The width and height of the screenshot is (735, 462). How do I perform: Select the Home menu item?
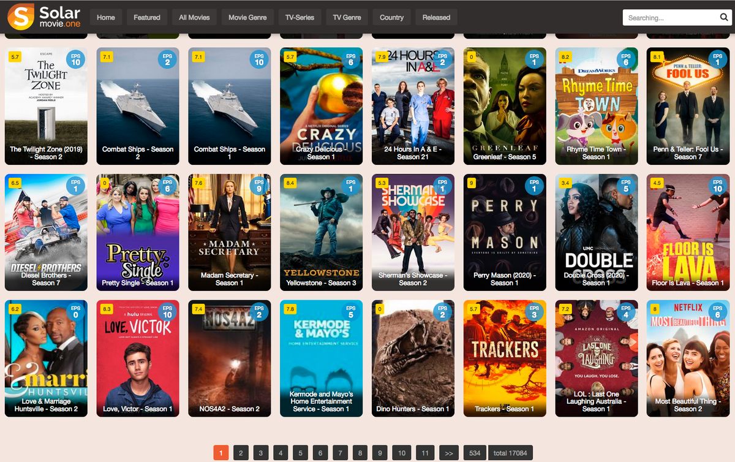pyautogui.click(x=105, y=17)
